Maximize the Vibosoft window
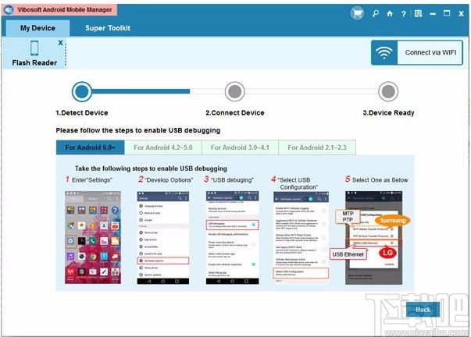 447,13
